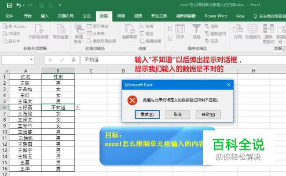
Task: Click the formula bar cancel X button
Action: click(x=50, y=60)
